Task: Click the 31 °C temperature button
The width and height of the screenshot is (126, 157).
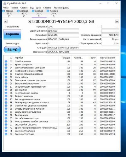Action: [12, 50]
